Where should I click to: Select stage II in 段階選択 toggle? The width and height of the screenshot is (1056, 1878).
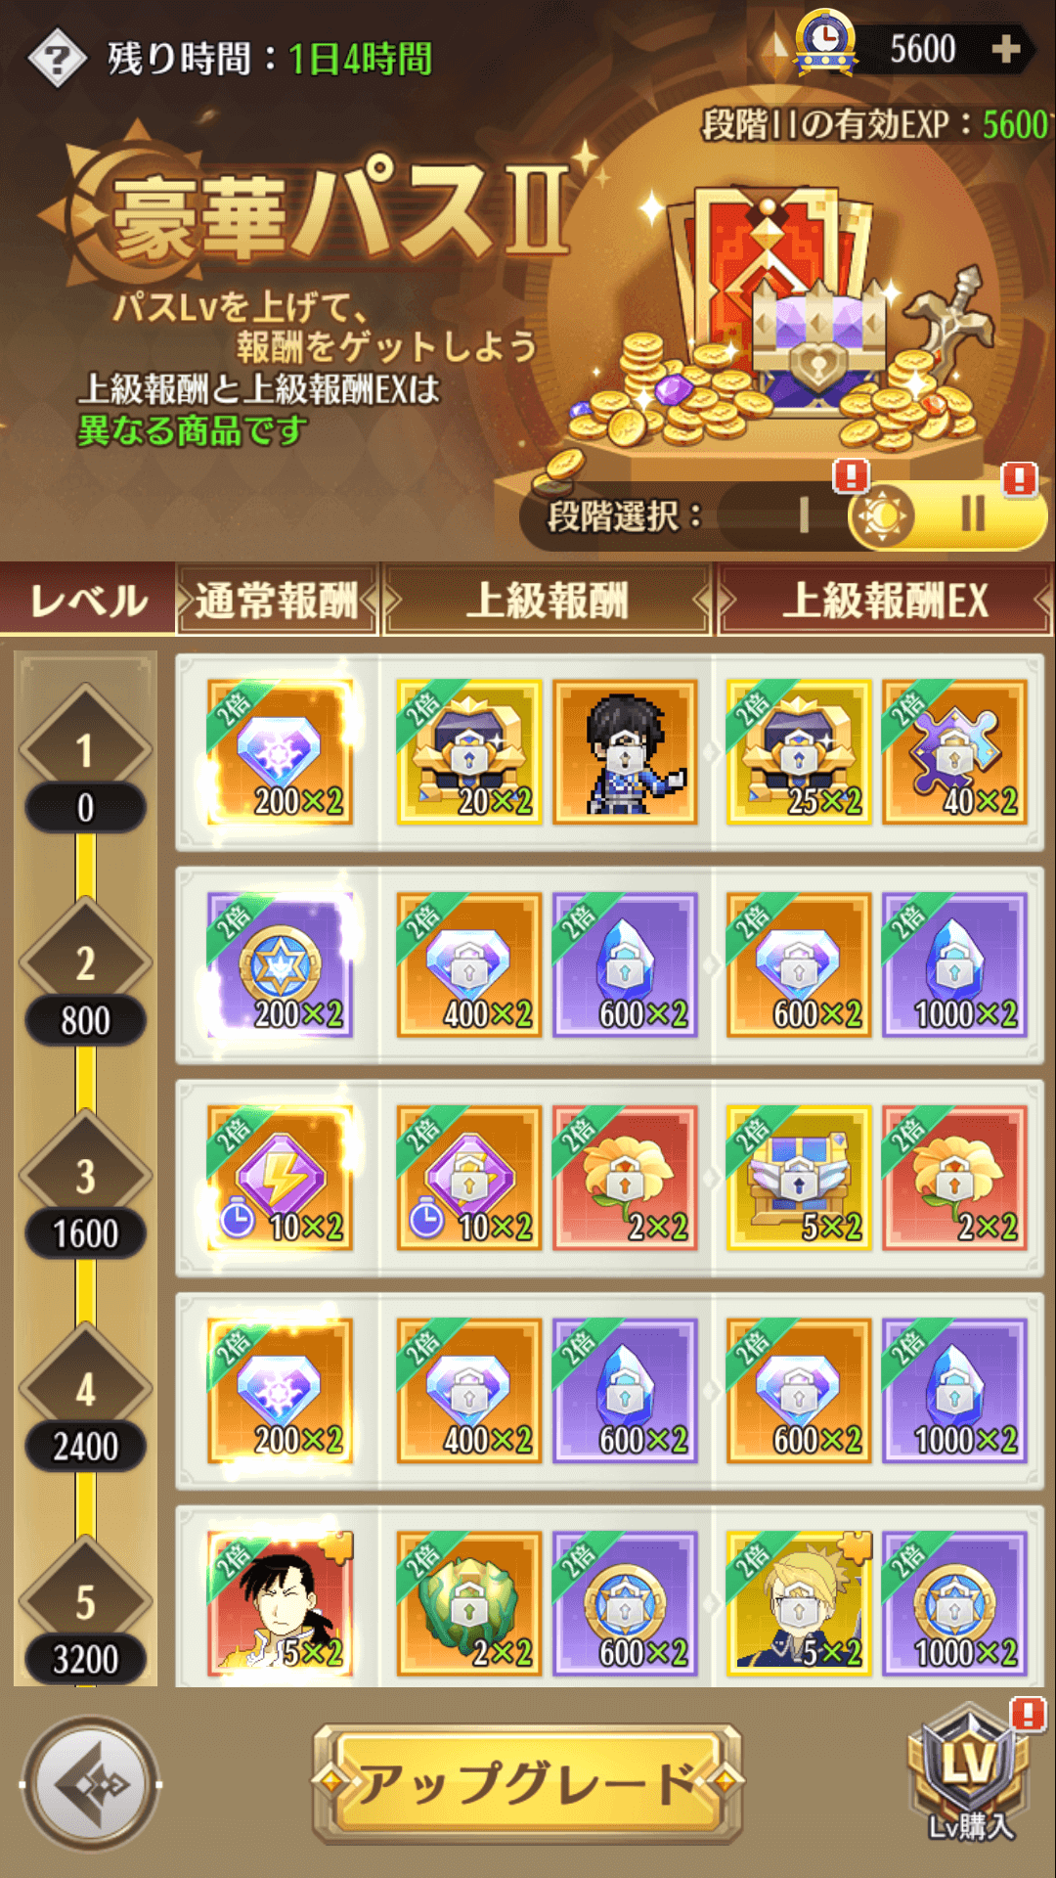click(x=972, y=514)
